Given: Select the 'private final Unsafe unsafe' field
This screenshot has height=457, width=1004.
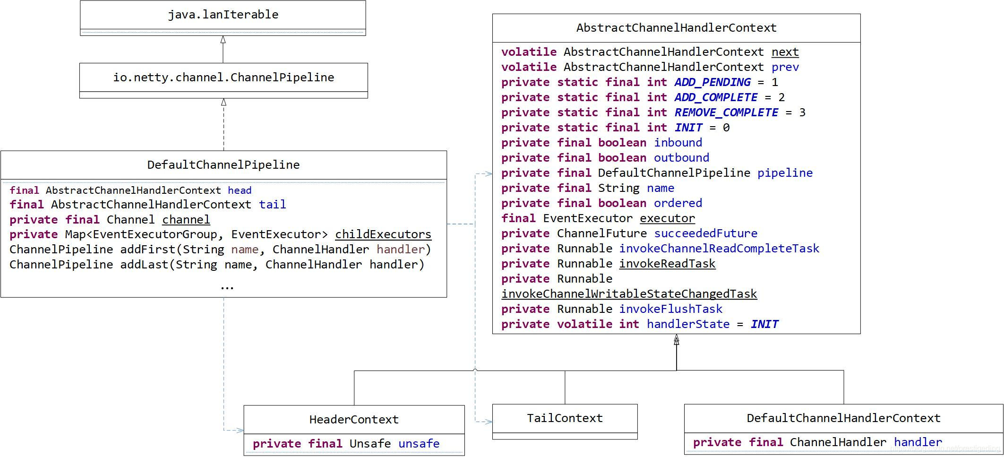Looking at the screenshot, I should pyautogui.click(x=346, y=444).
